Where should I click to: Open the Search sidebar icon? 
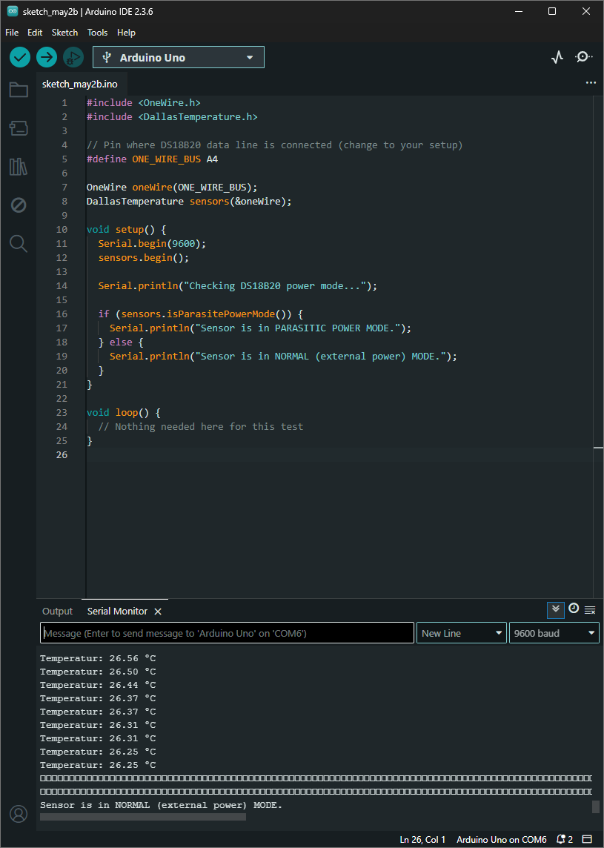point(19,243)
